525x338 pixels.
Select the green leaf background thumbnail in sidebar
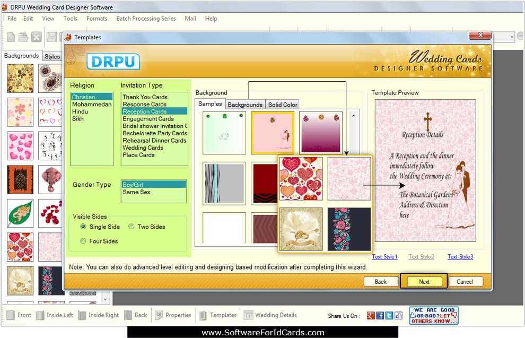click(x=20, y=213)
